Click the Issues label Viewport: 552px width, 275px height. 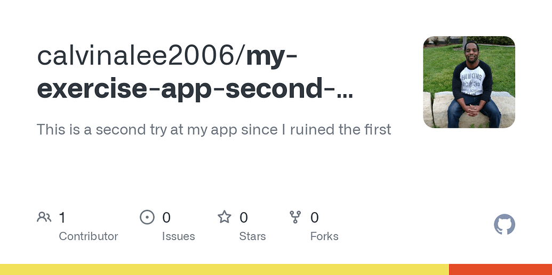pyautogui.click(x=179, y=236)
